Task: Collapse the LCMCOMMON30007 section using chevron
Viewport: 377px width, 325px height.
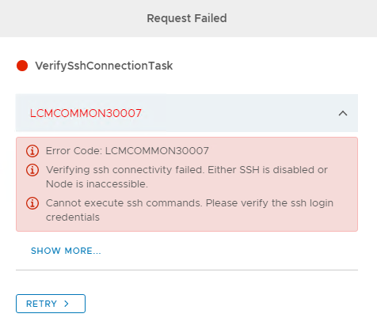Action: pyautogui.click(x=343, y=113)
